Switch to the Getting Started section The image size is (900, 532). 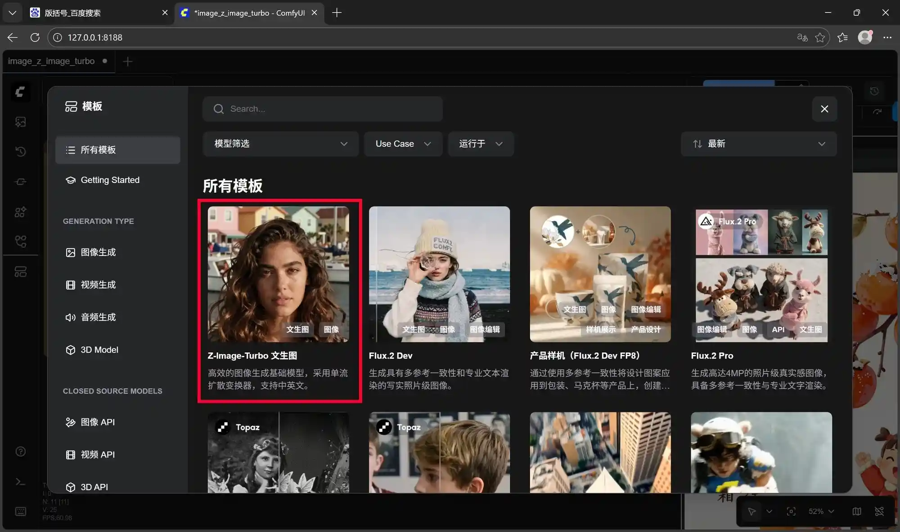[x=109, y=180]
